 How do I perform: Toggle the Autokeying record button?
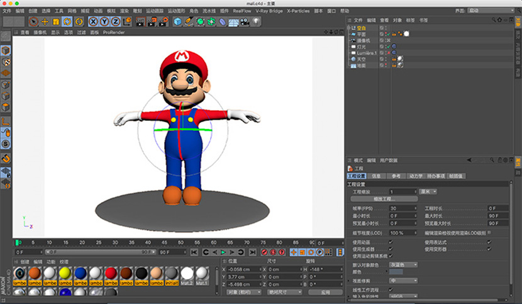pyautogui.click(x=273, y=252)
